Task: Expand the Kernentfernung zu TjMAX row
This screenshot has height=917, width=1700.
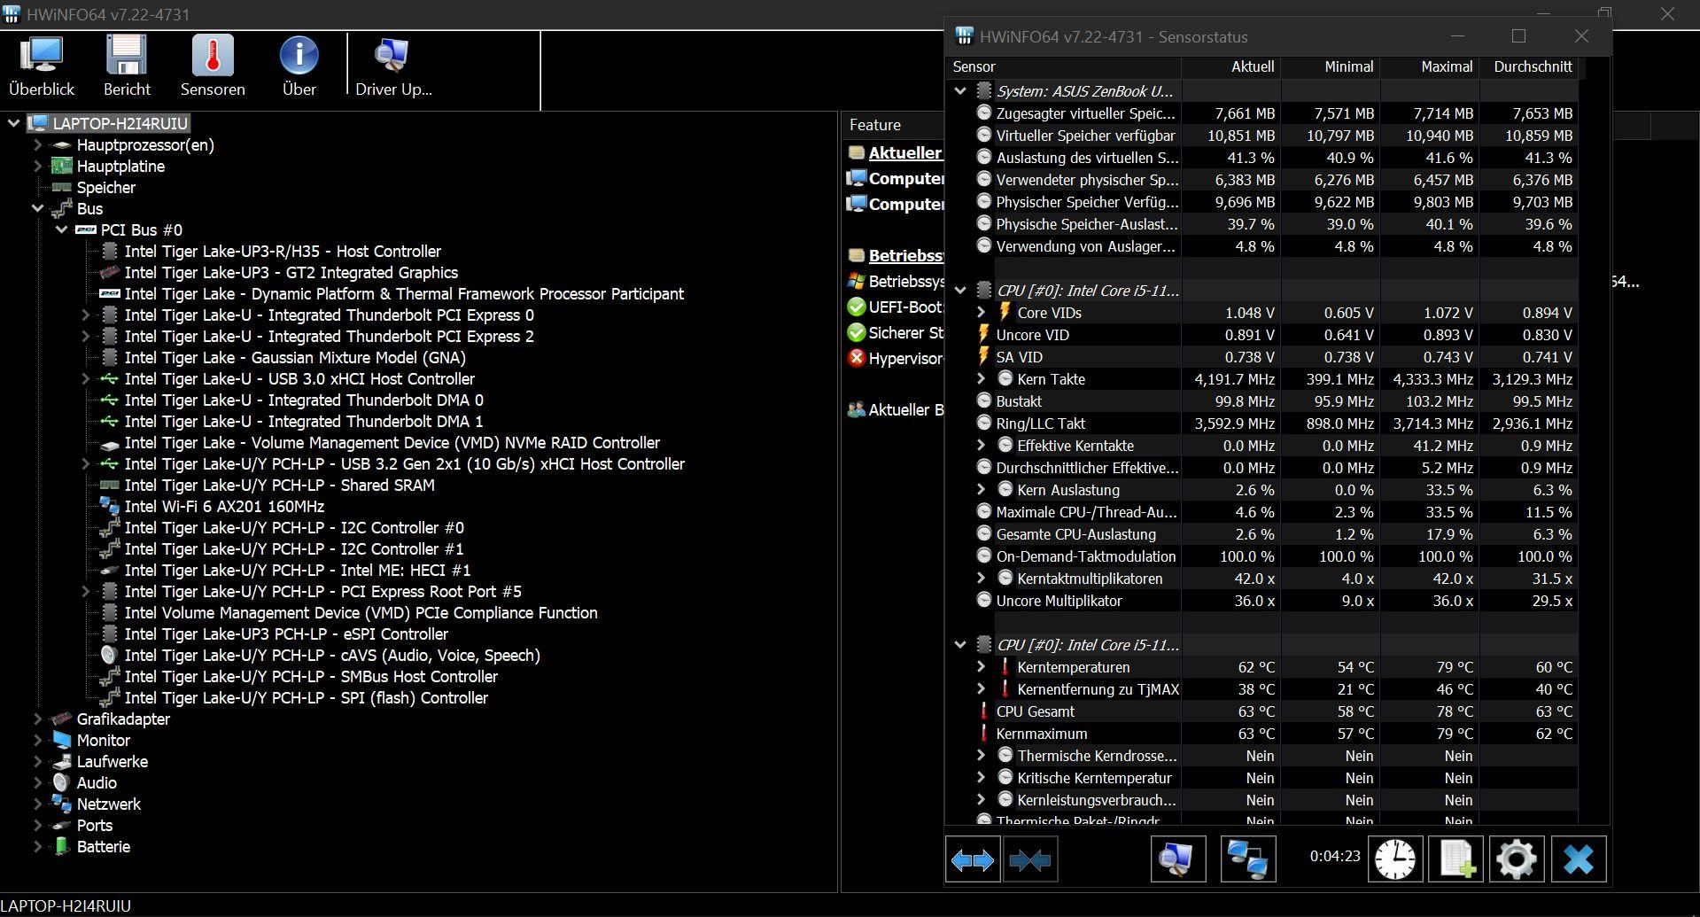Action: click(982, 688)
